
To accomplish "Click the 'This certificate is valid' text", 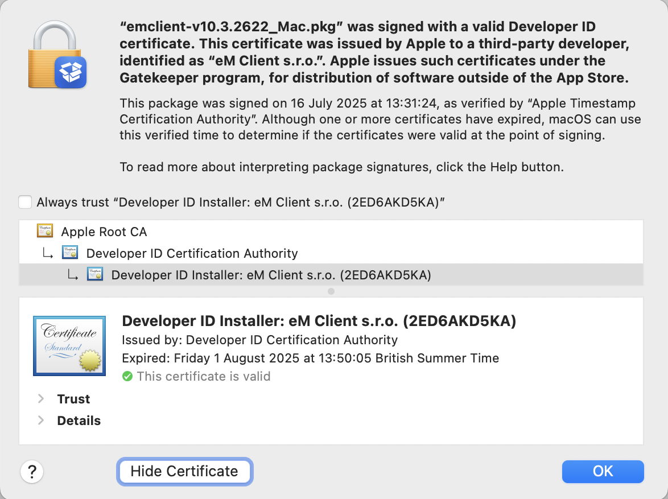I will pyautogui.click(x=203, y=376).
